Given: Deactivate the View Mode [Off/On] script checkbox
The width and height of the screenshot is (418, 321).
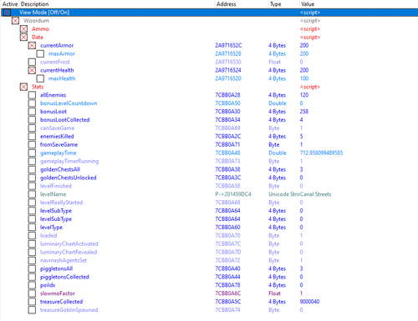Looking at the screenshot, I should click(7, 13).
